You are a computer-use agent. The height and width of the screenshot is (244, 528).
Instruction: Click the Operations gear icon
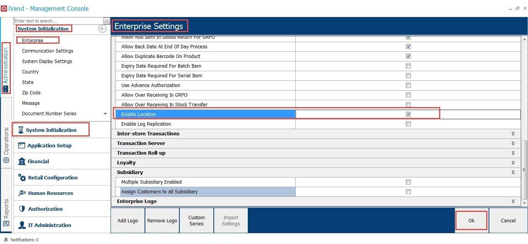(x=6, y=160)
